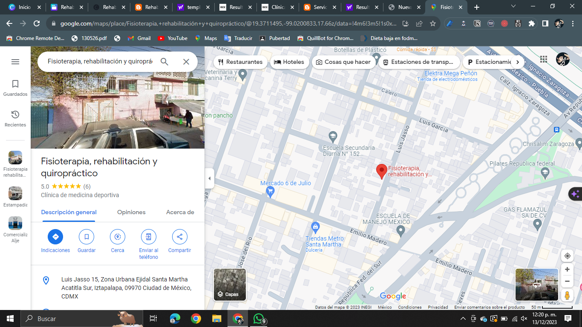Click Enviar al teléfono icon
Screen dimensions: 582x327
pos(149,237)
